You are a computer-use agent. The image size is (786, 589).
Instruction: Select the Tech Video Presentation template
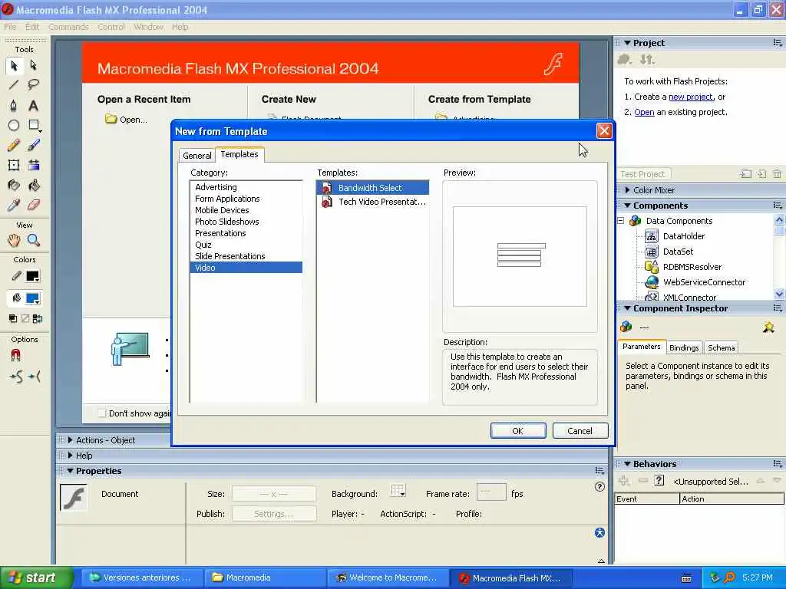coord(373,202)
